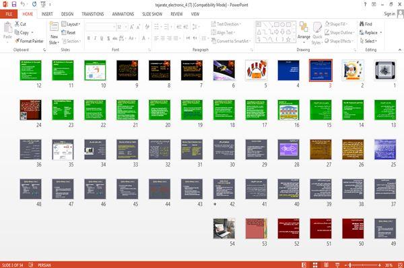
Task: Open the Shape Fill dropdown
Action: (337, 24)
